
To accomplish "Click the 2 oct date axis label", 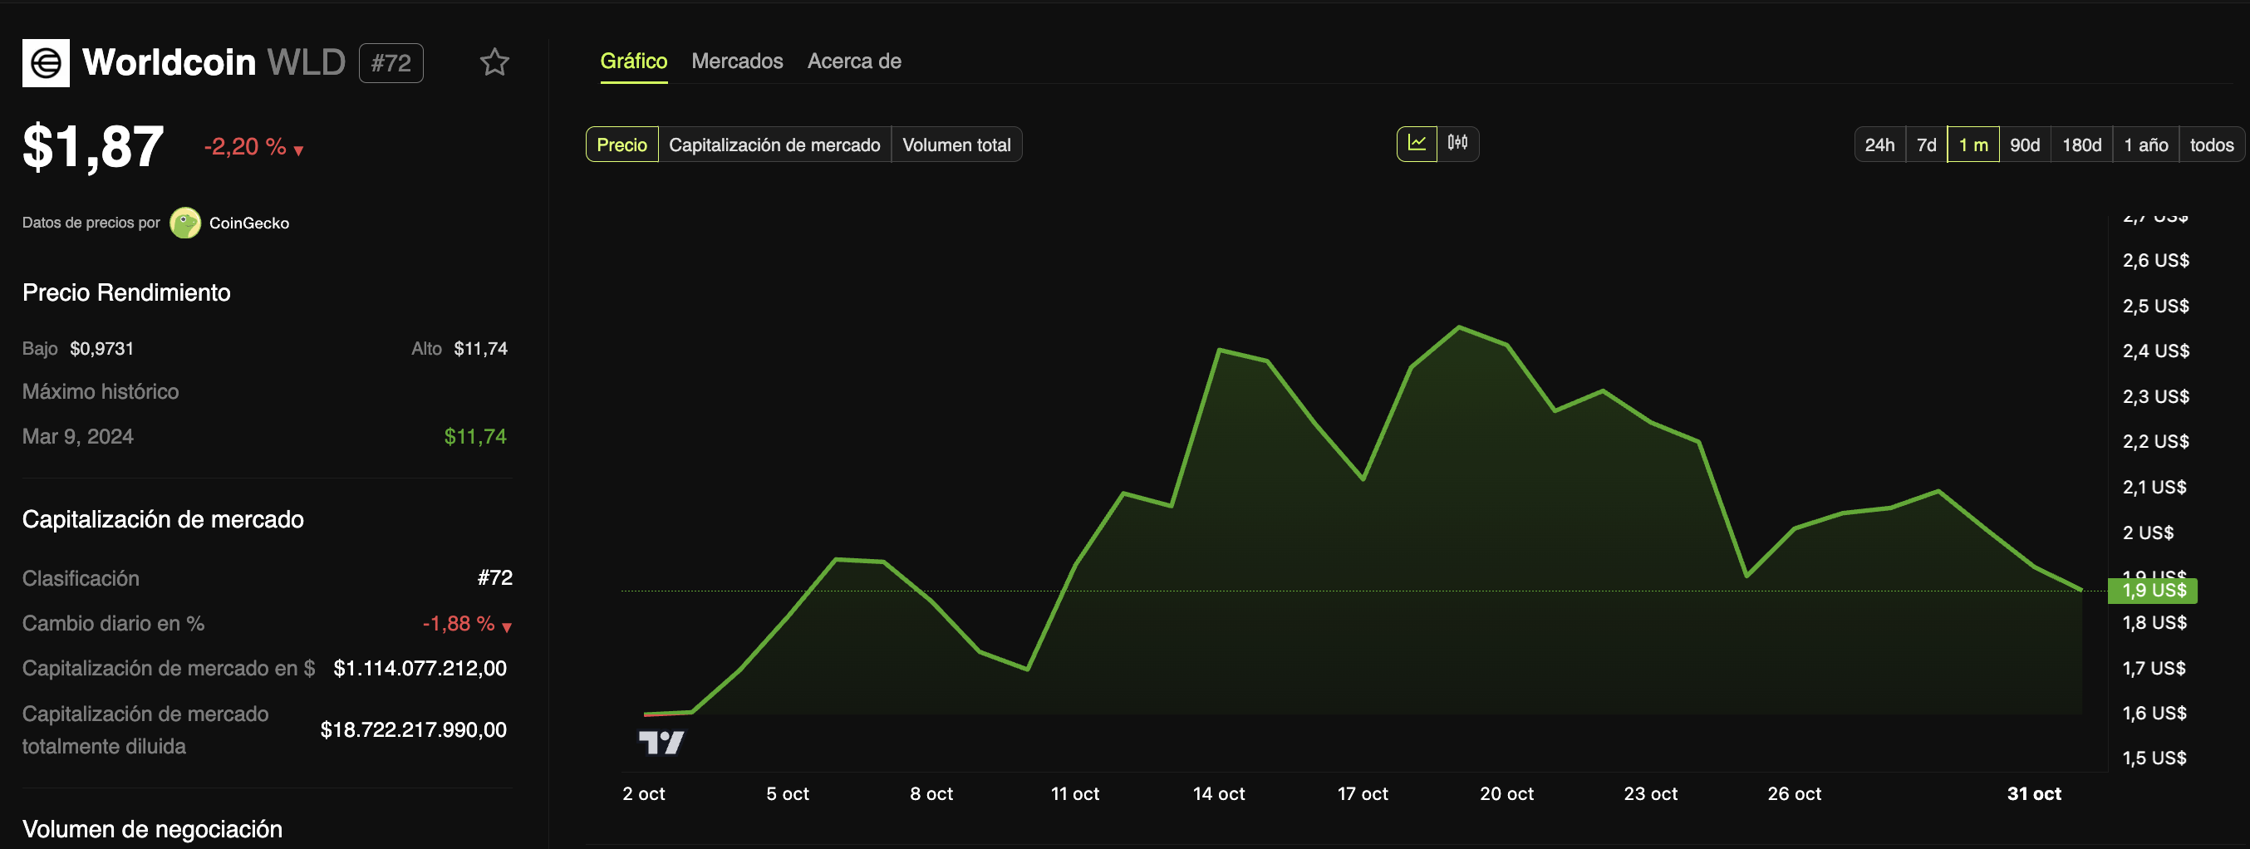I will click(x=644, y=794).
